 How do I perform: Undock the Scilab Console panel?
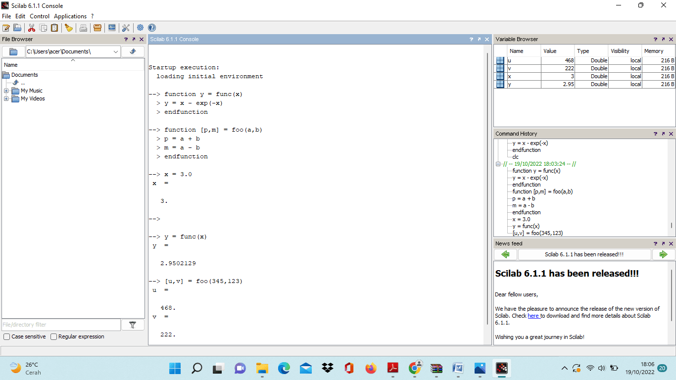(x=479, y=39)
